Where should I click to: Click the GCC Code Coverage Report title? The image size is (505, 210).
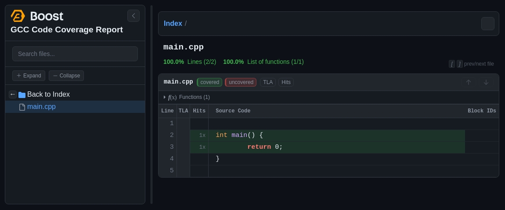[x=67, y=30]
